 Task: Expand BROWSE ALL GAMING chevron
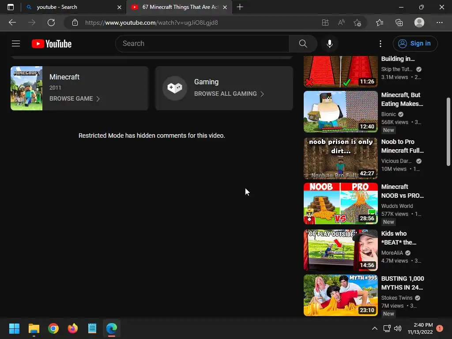(x=262, y=94)
